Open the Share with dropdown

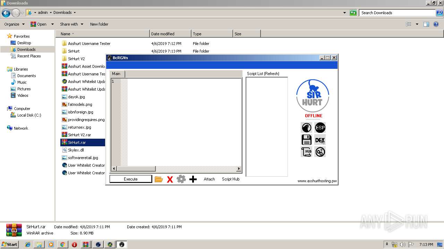tap(71, 24)
